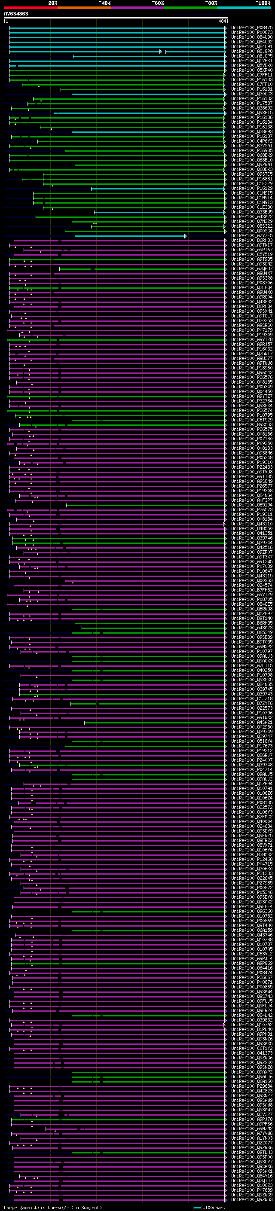Click the UniRef100_P69250 label
Image resolution: width=275 pixels, height=1211 pixels.
[252, 444]
